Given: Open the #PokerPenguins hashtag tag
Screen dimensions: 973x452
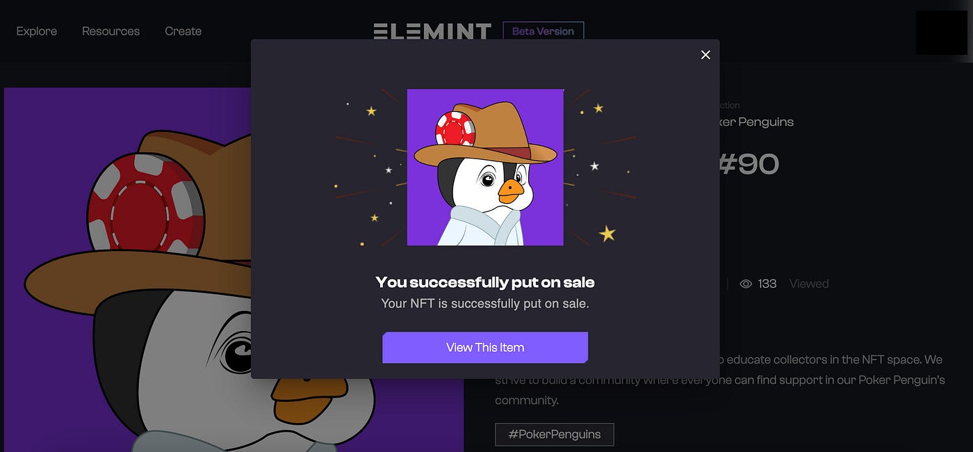Looking at the screenshot, I should coord(555,434).
